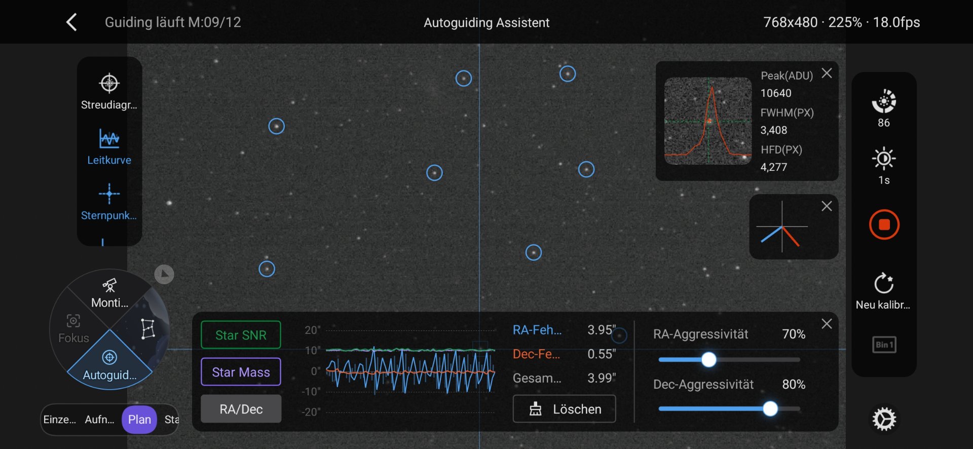Viewport: 973px width, 449px height.
Task: Open the Streudiagramm scatter plot tool
Action: coord(109,92)
